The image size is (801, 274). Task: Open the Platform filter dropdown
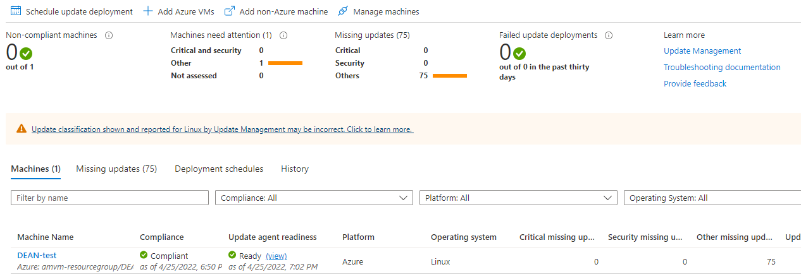tap(518, 198)
